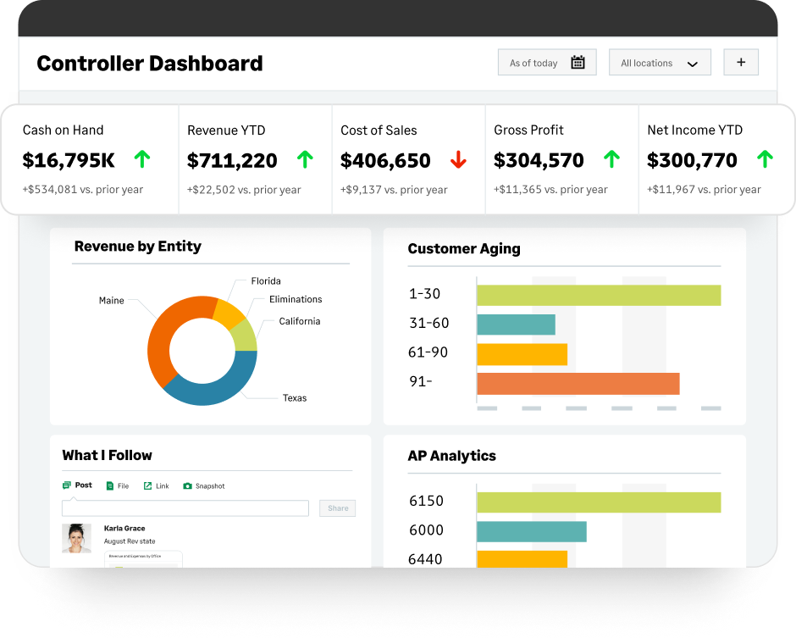Click the post text input field
The width and height of the screenshot is (796, 638).
coord(185,508)
